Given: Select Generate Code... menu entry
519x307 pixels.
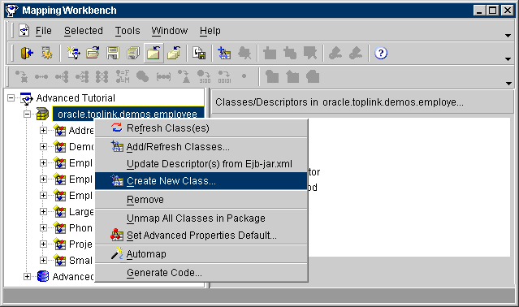Looking at the screenshot, I should click(201, 273).
